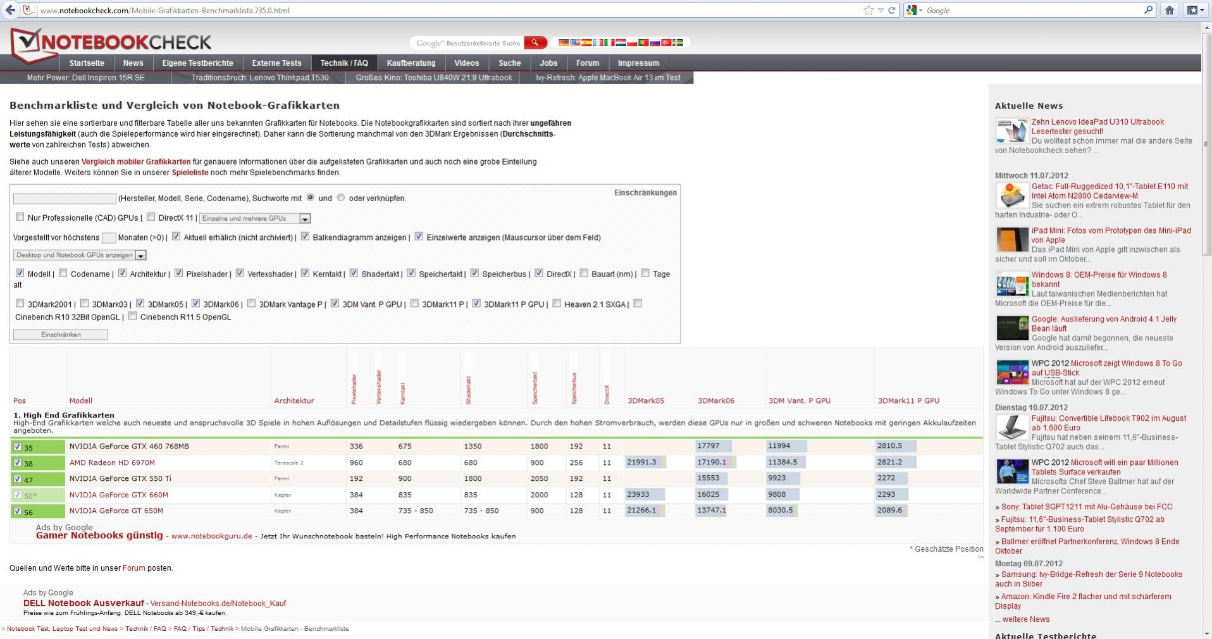
Task: Toggle Einzelwerte anzeigen checkbox
Action: [419, 237]
